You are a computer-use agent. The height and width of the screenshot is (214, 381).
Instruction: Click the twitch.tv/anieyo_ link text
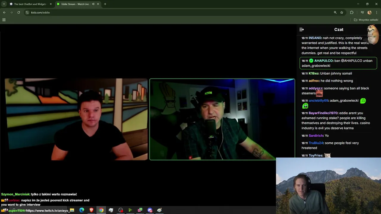(48, 210)
